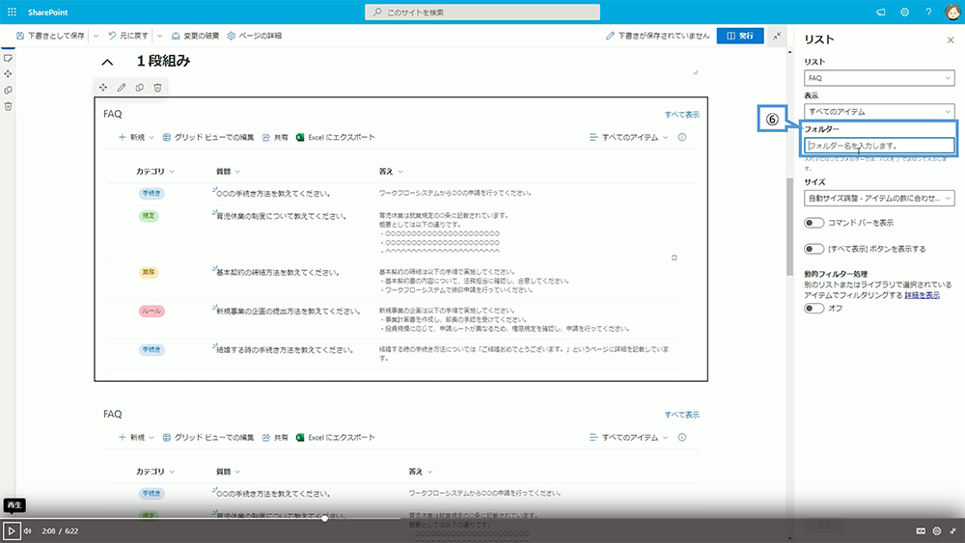
Task: Click 新規 in second FAQ list
Action: point(136,437)
